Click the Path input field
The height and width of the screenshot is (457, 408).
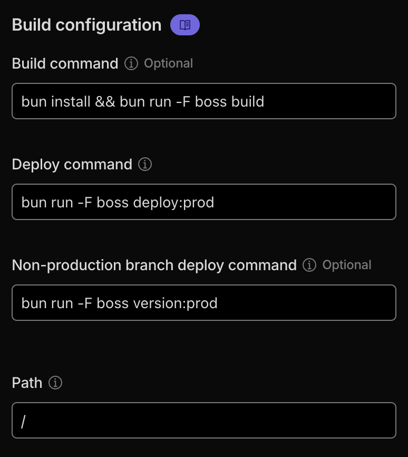(203, 420)
